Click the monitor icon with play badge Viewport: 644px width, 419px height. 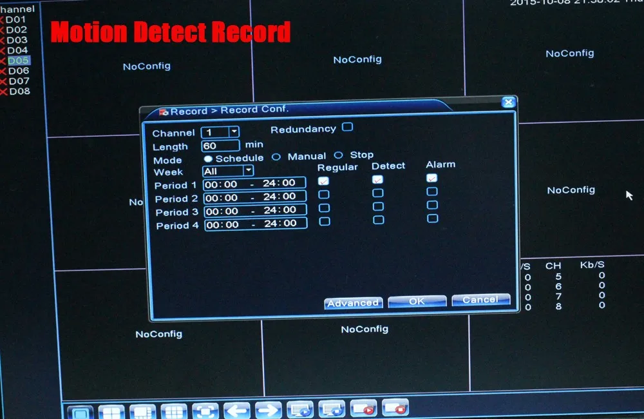pyautogui.click(x=300, y=409)
